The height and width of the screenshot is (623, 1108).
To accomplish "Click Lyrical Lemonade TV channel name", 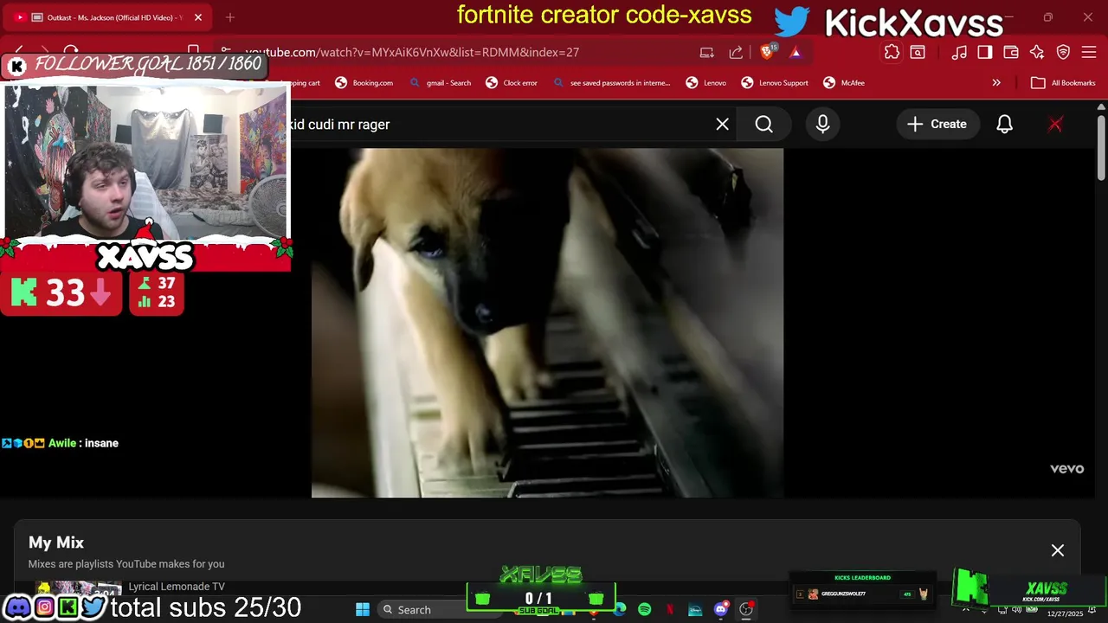I will pyautogui.click(x=177, y=587).
